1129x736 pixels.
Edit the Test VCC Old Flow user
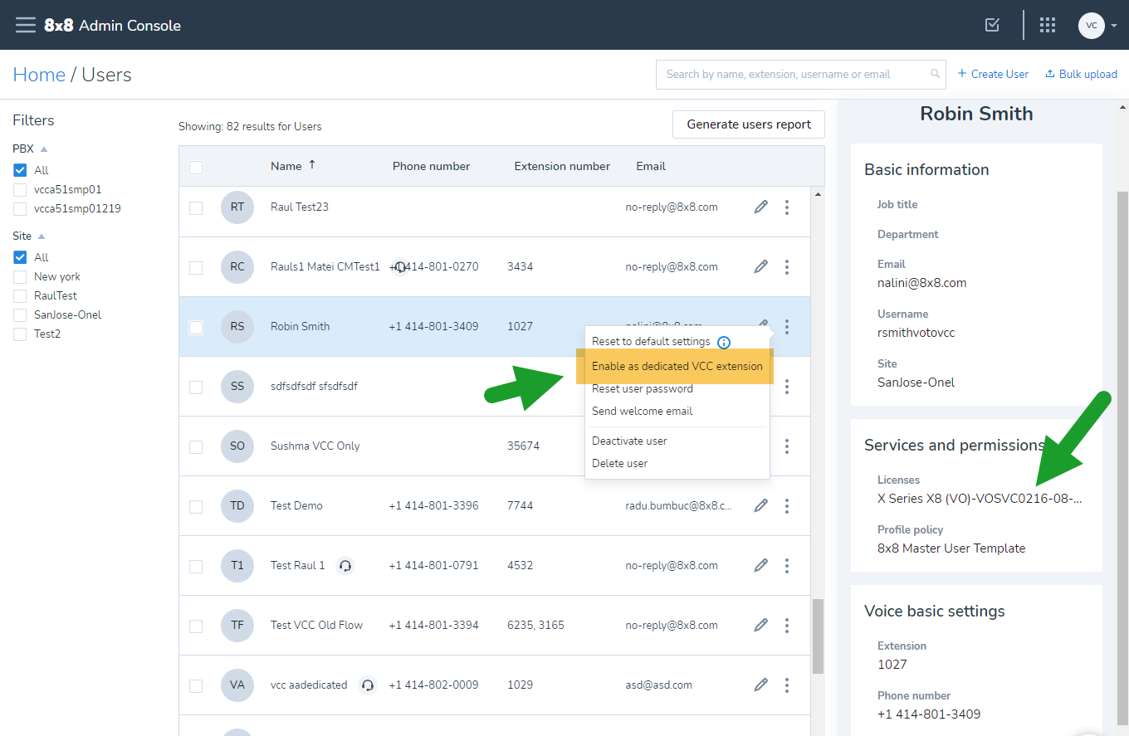[x=760, y=625]
